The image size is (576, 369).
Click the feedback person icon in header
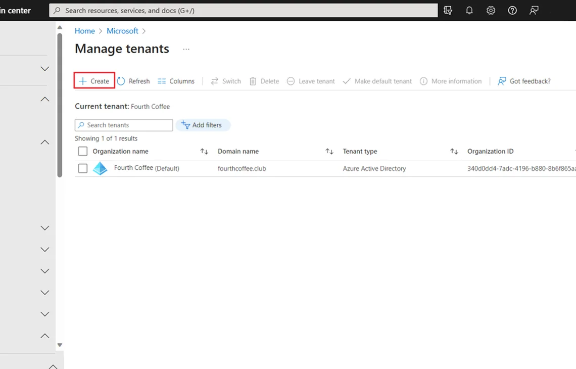(x=534, y=10)
